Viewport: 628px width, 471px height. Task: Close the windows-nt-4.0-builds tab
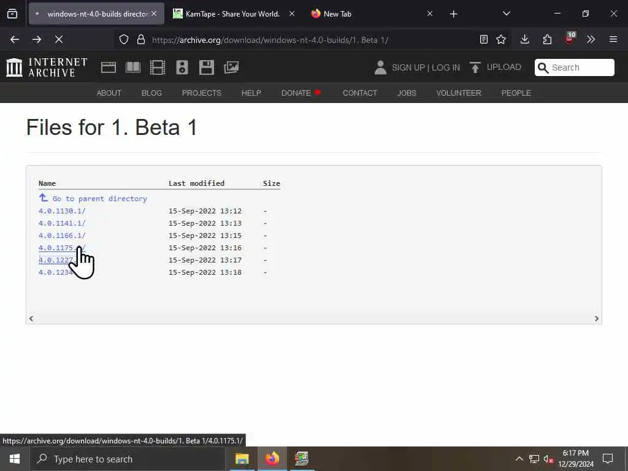coord(154,13)
